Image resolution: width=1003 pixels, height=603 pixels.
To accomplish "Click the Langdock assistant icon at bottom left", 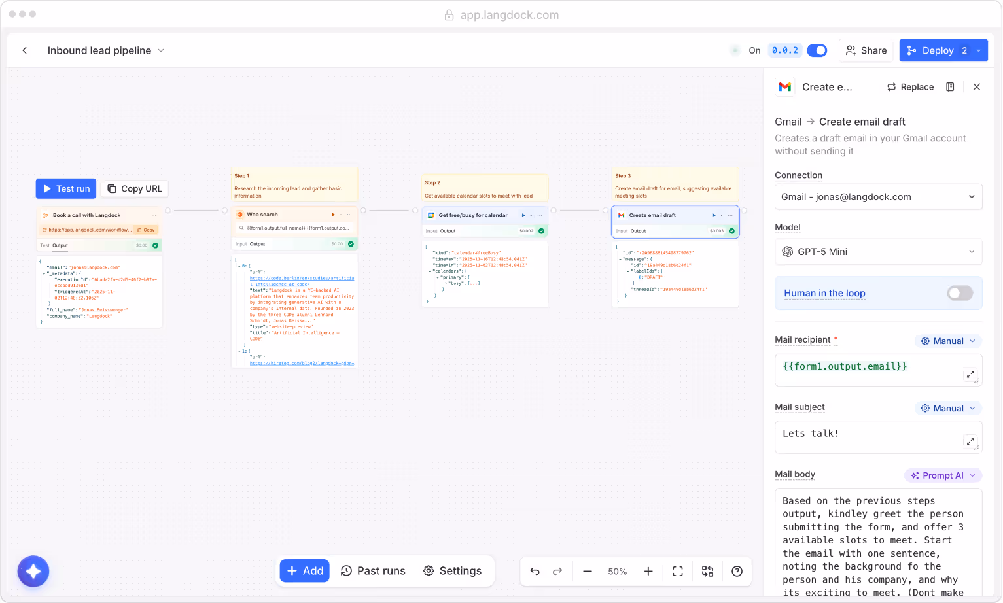I will tap(33, 571).
